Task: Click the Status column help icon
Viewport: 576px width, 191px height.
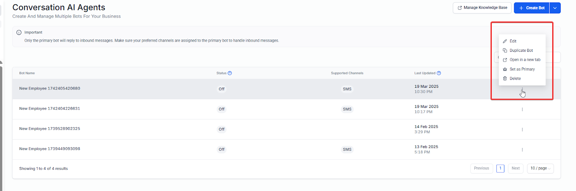Action: click(x=230, y=73)
